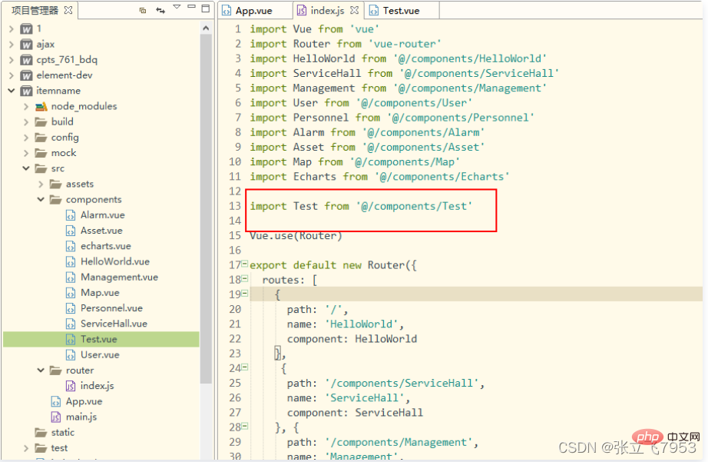This screenshot has width=708, height=462.
Task: Fold the object block at line 19
Action: tap(245, 294)
